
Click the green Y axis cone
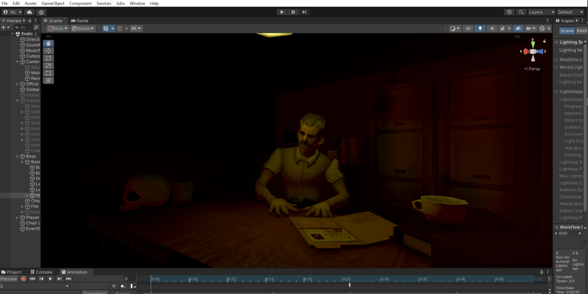(x=533, y=45)
